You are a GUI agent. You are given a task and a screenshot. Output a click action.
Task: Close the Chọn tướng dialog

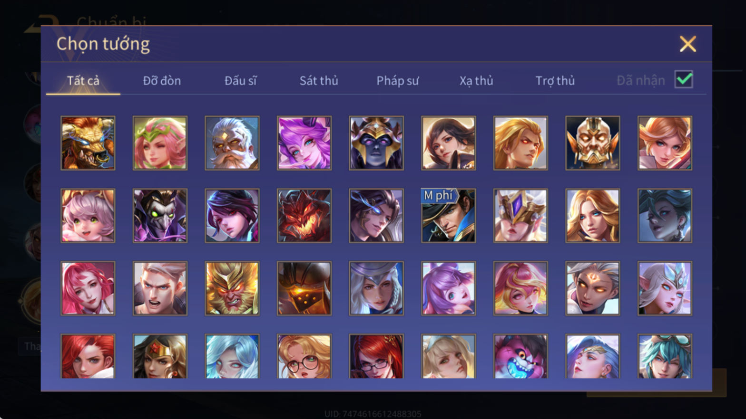tap(688, 44)
